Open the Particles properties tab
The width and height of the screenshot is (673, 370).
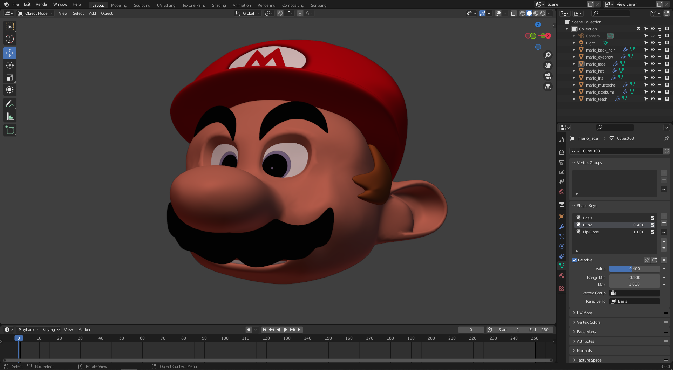(x=562, y=237)
